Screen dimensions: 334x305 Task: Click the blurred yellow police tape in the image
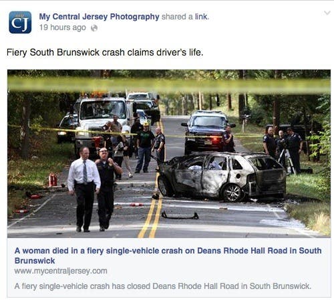169,85
